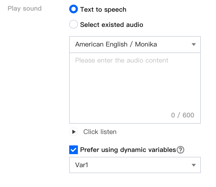Focus the audio content text area
This screenshot has height=187, width=216.
135,88
